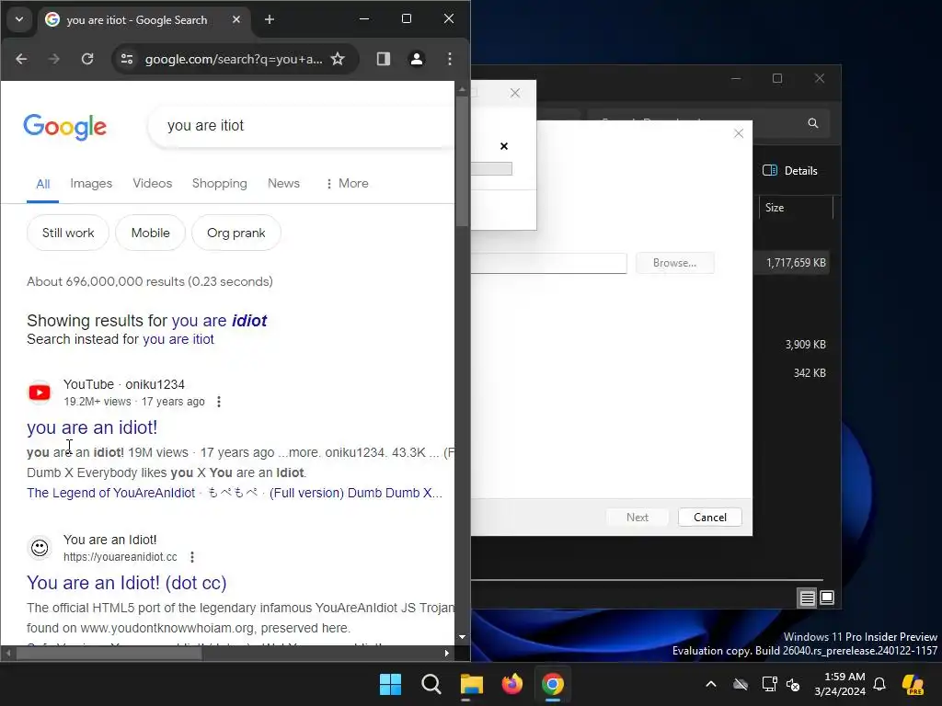The height and width of the screenshot is (706, 942).
Task: Open Chrome from the taskbar
Action: pyautogui.click(x=553, y=684)
